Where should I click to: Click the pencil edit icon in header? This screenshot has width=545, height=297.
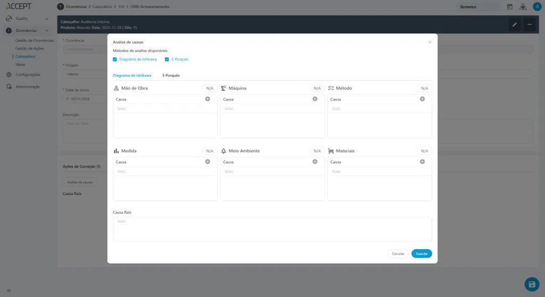pos(515,24)
